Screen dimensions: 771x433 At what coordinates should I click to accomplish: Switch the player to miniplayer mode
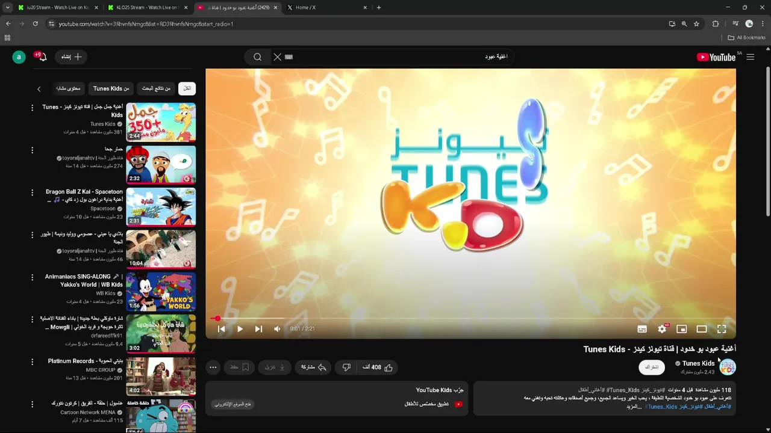pos(682,329)
